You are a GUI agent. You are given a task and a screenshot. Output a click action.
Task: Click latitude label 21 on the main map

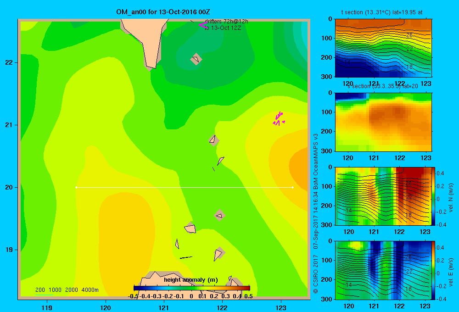(x=9, y=125)
